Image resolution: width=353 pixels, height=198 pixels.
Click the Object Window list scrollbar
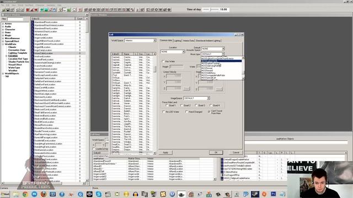point(87,100)
